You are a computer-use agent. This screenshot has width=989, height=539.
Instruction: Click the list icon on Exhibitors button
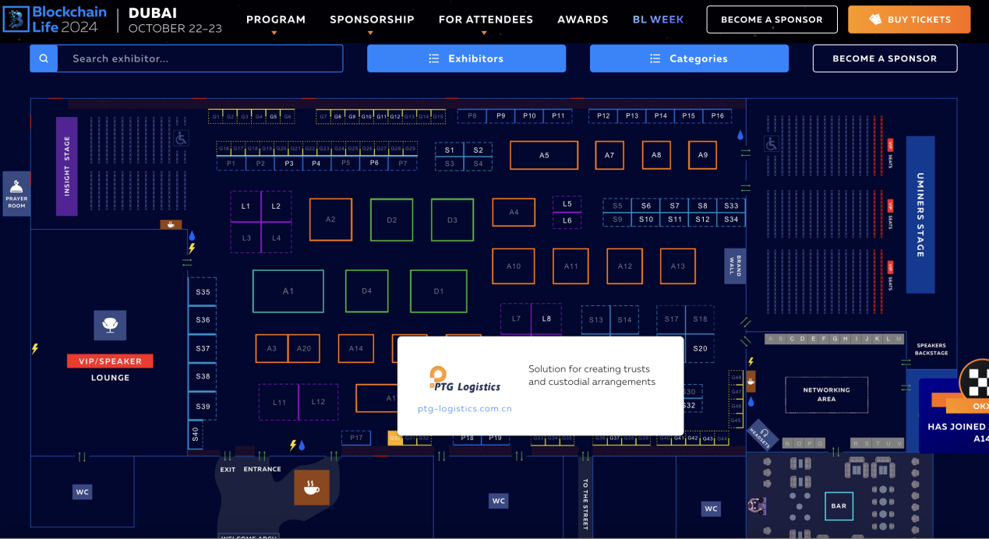point(434,58)
